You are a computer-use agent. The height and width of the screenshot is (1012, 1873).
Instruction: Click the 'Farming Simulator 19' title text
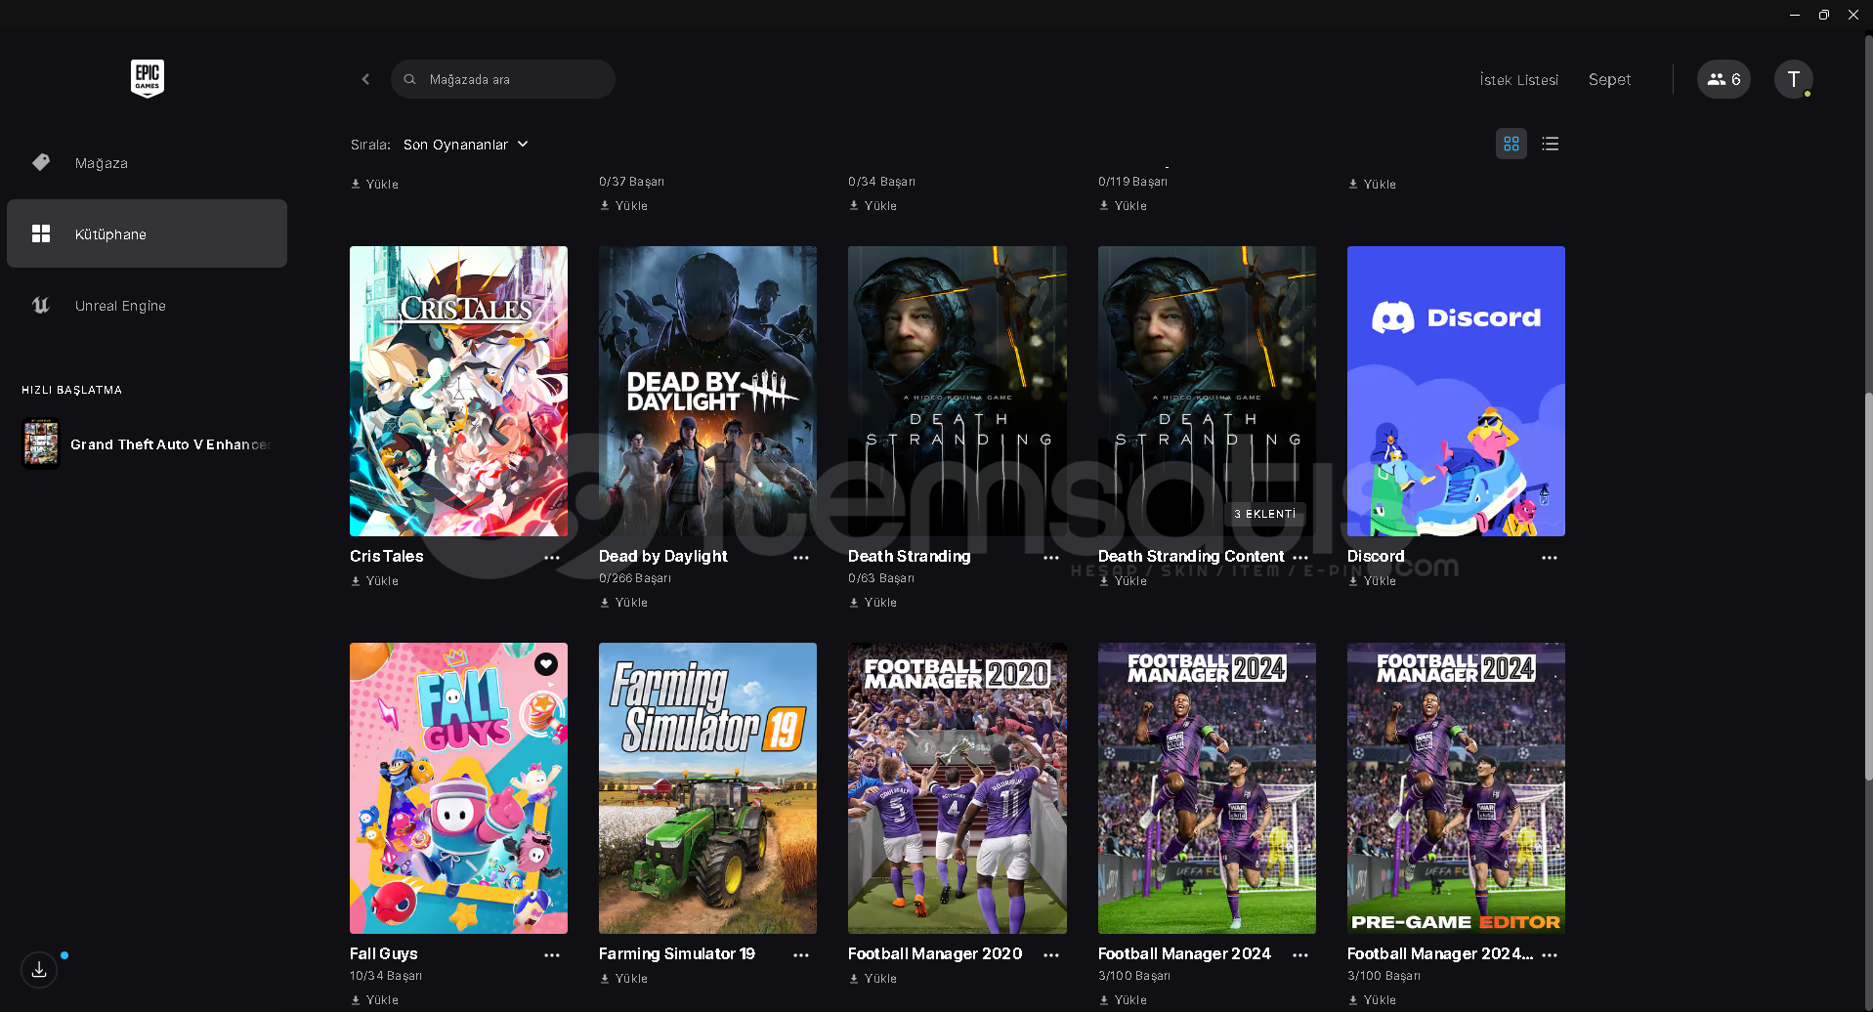click(677, 953)
